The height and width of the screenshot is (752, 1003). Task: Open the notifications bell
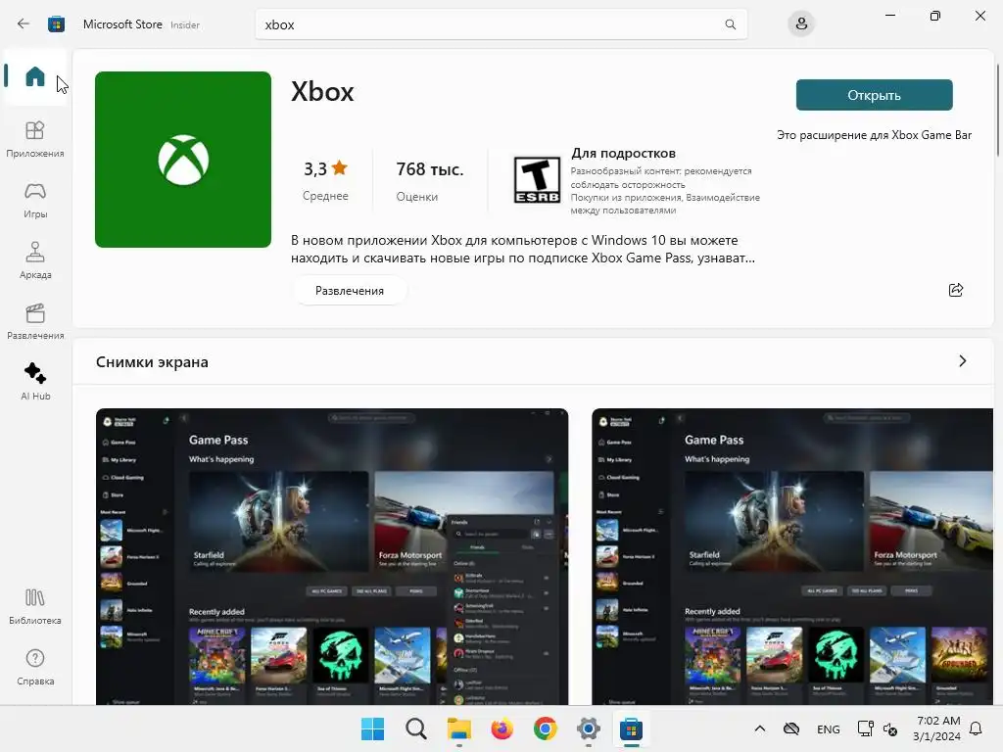point(977,728)
